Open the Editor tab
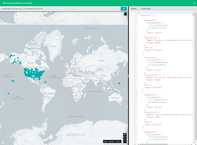The height and width of the screenshot is (145, 197). [134, 9]
